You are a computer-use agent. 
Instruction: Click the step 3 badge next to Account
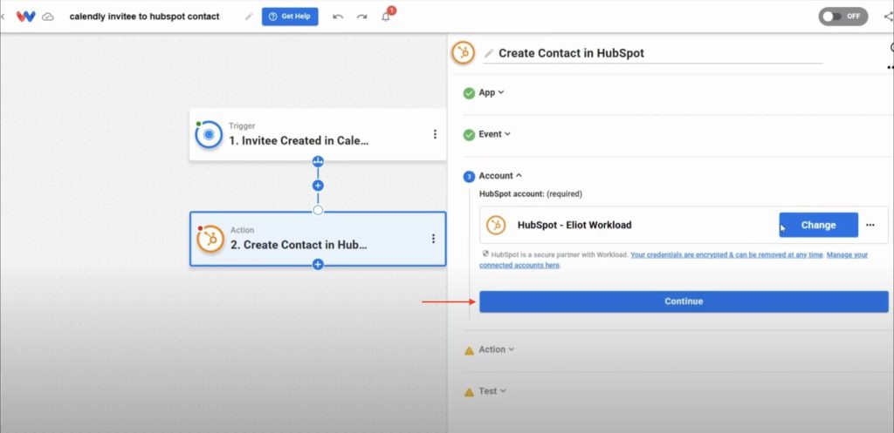(x=469, y=177)
